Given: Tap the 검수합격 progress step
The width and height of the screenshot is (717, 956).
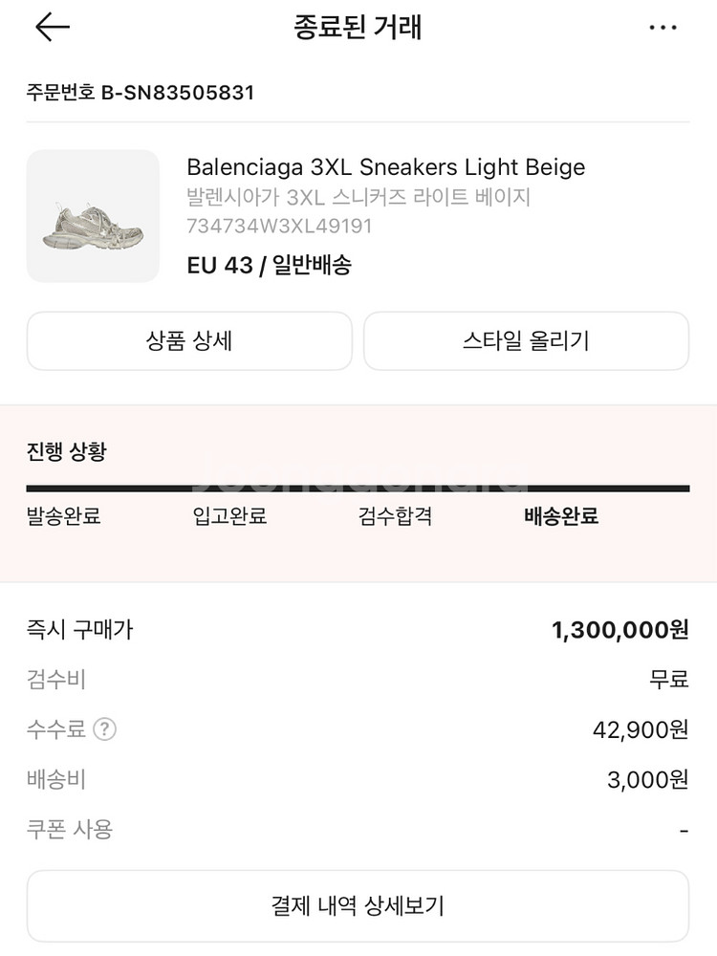Looking at the screenshot, I should [x=395, y=516].
